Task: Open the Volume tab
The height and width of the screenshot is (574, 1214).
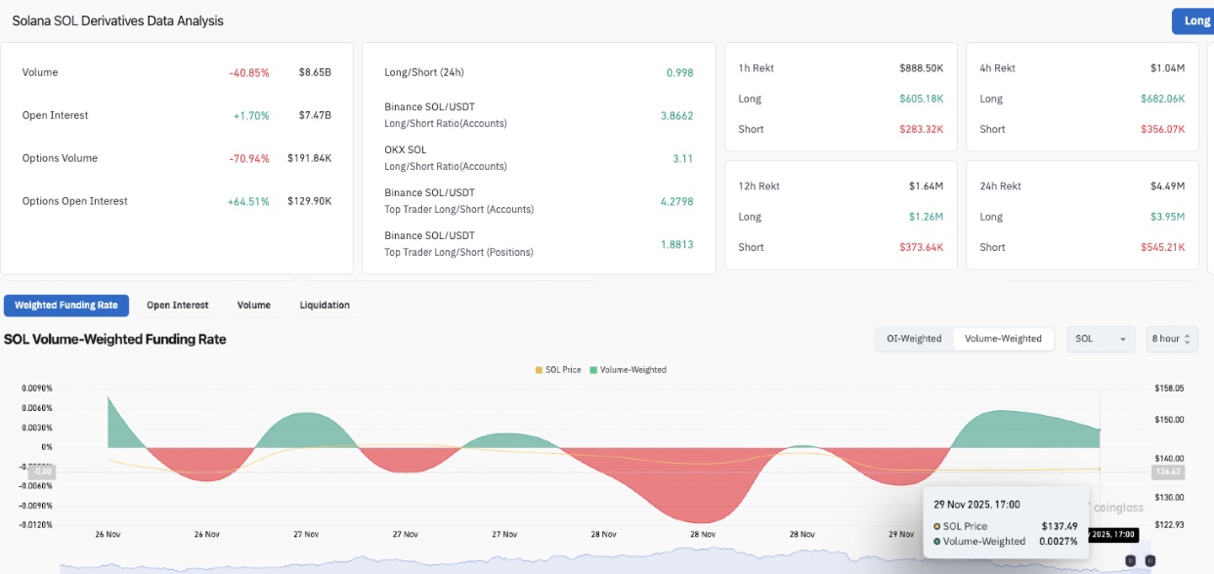Action: [253, 306]
